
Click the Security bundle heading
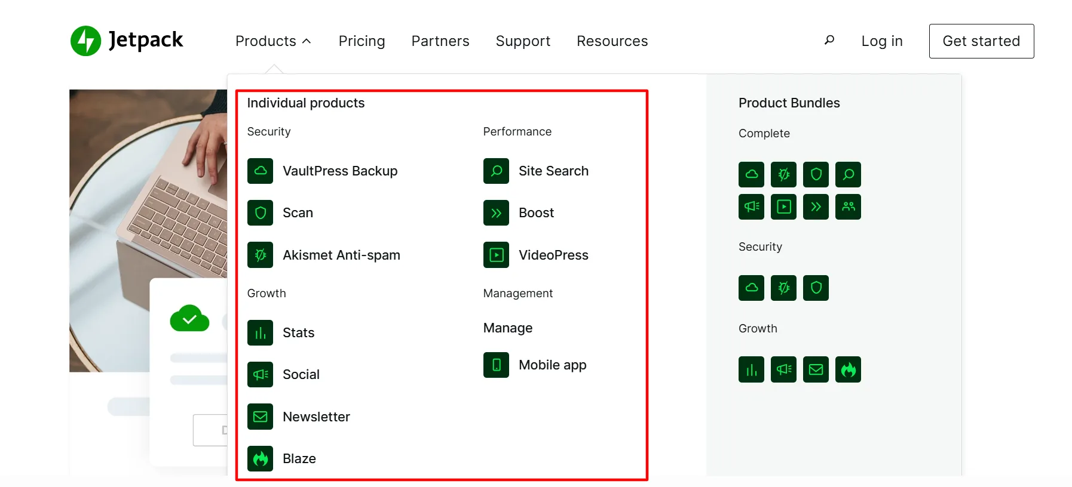click(x=760, y=247)
